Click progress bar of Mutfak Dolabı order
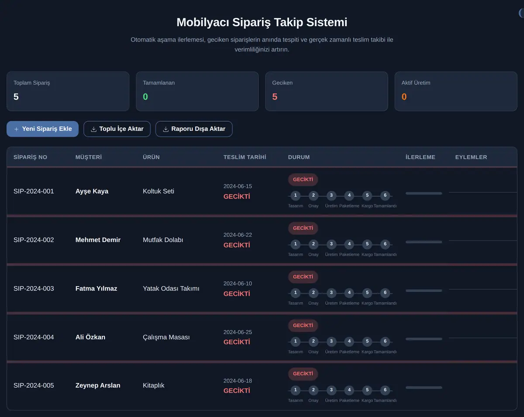Screen dimensions: 524x417 (424, 242)
